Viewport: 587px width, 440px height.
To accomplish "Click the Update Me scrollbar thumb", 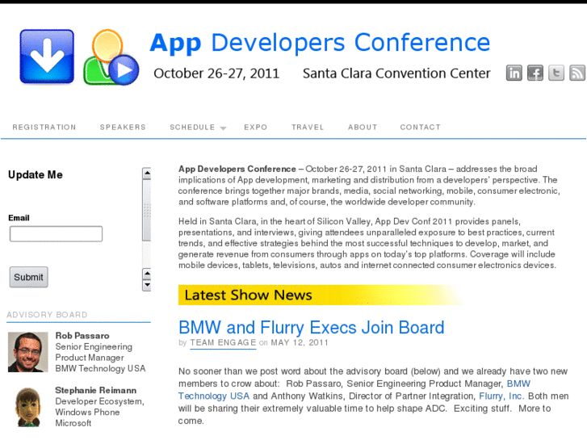I will click(147, 211).
